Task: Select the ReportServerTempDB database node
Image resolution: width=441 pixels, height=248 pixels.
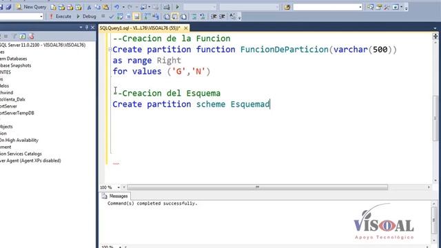Action: point(17,113)
